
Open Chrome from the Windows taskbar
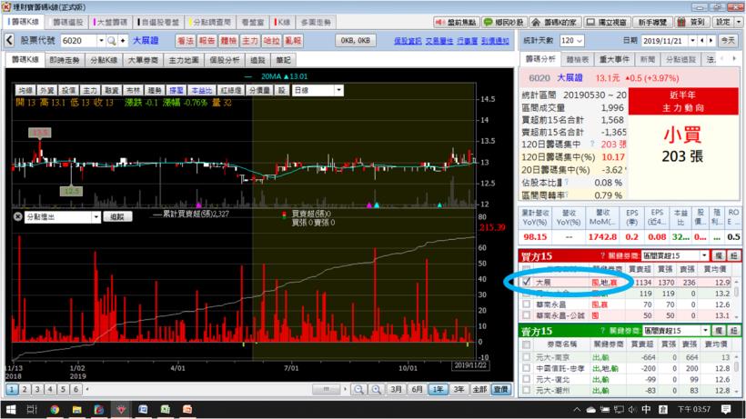(55, 410)
